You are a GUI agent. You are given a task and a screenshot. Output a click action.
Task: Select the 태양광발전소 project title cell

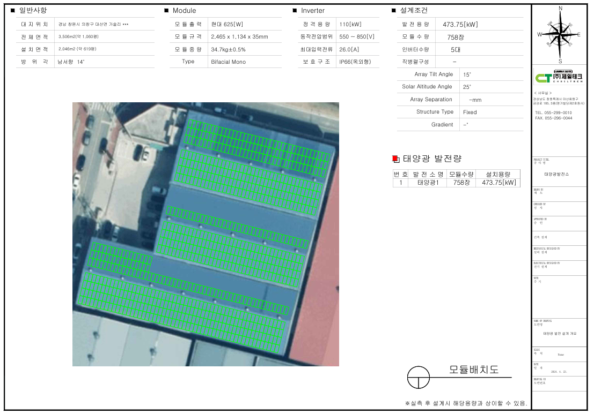[x=556, y=174]
